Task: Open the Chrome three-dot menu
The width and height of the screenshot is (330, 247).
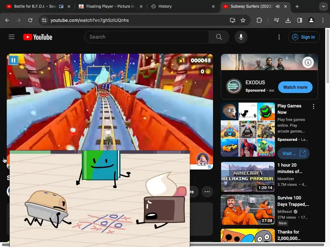Action: [323, 20]
